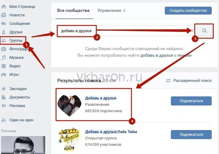
Task: Click the heart-shaped community avatar
Action: point(69,105)
